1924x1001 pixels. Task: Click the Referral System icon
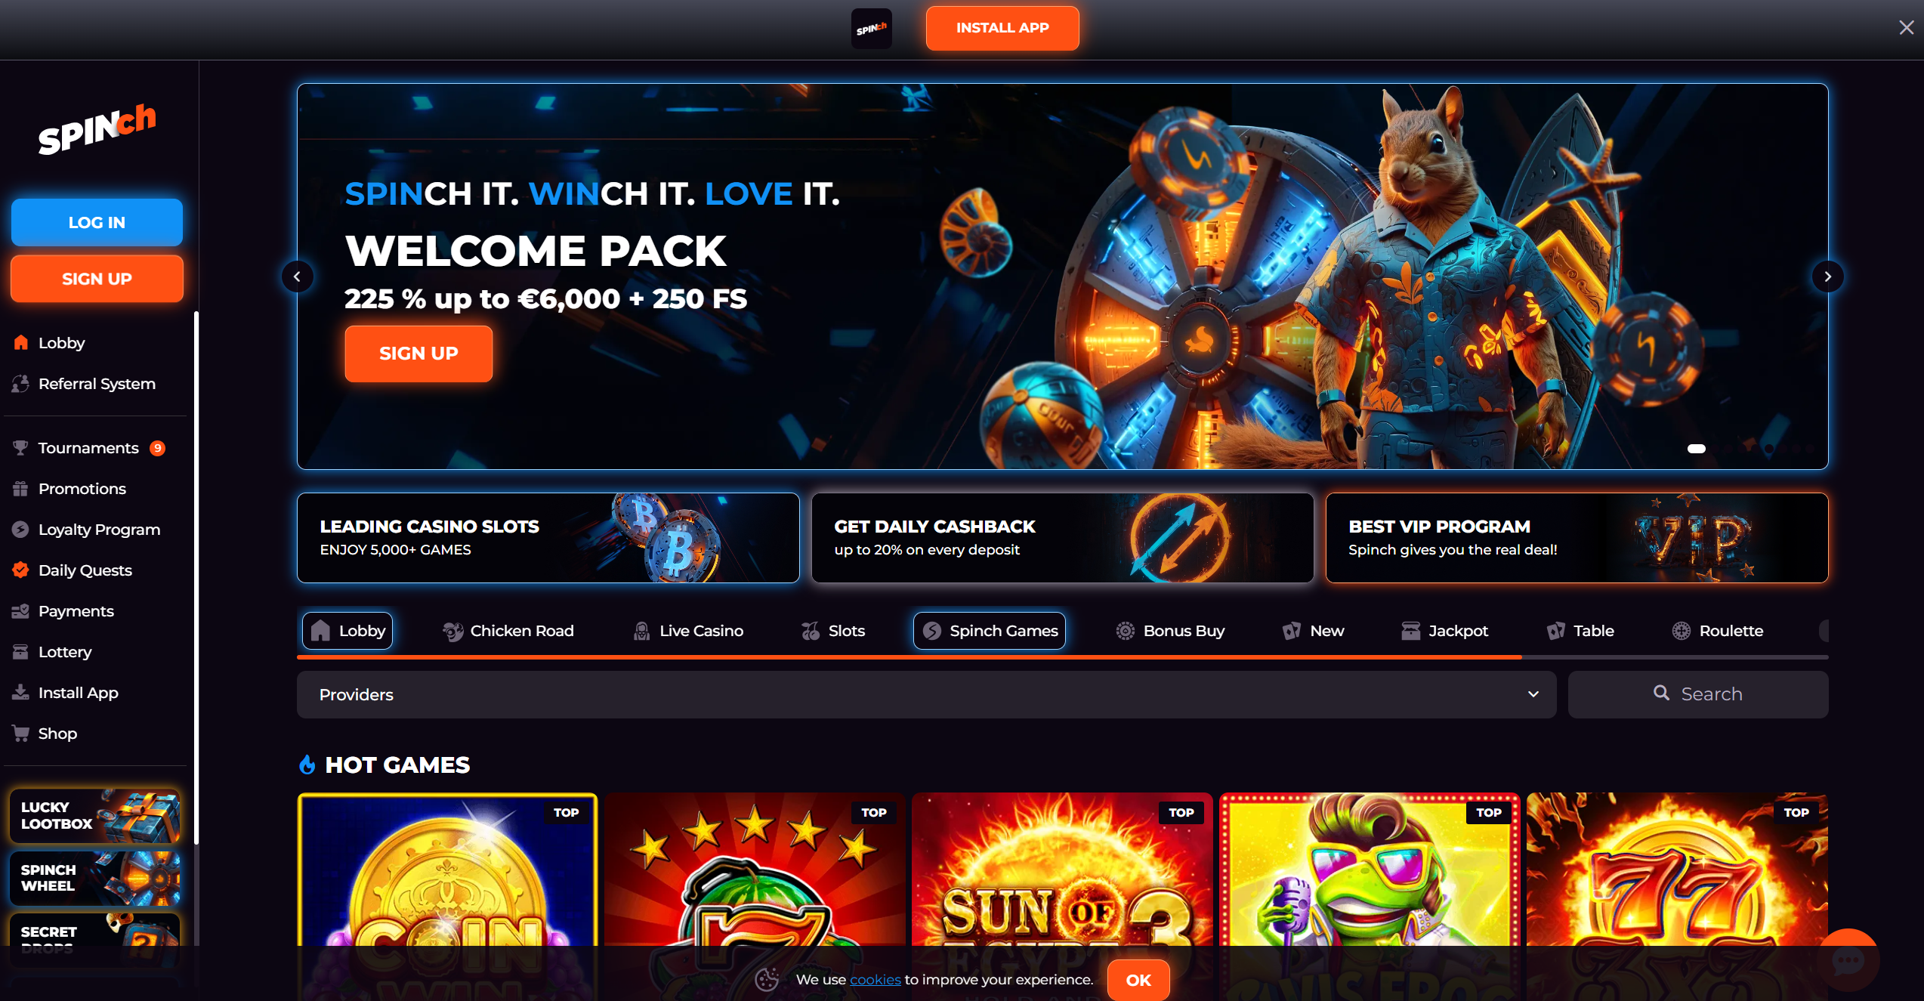click(20, 384)
